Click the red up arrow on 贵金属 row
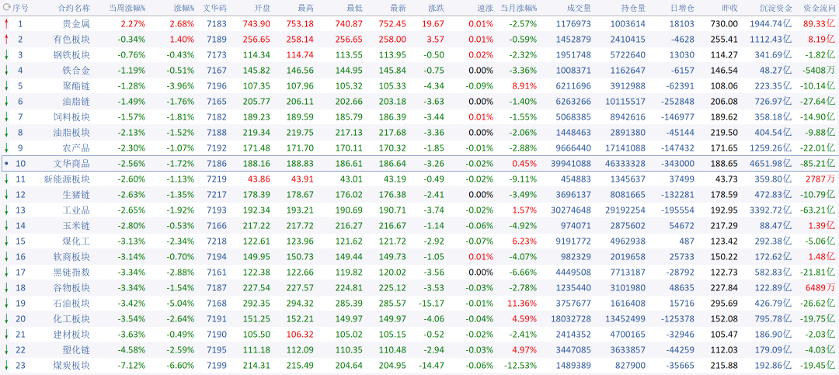 (x=6, y=23)
